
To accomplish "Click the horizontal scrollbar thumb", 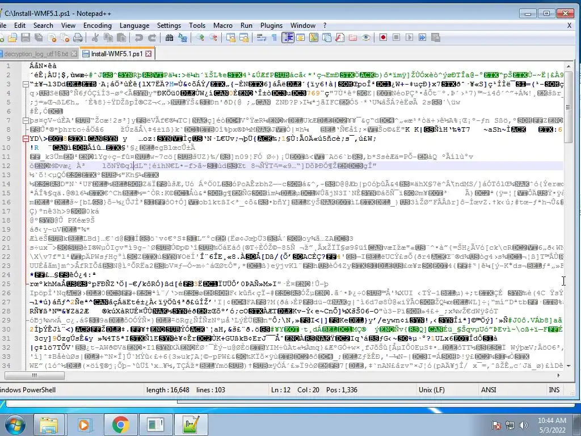I will 35,375.
